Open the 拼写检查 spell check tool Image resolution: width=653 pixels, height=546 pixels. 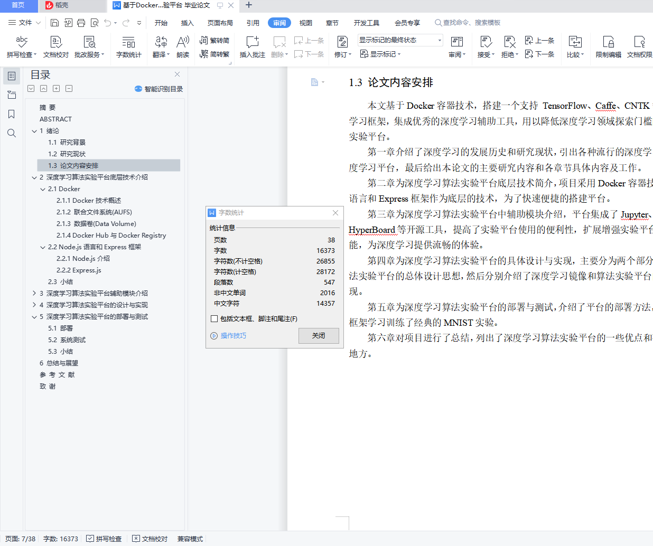point(22,46)
